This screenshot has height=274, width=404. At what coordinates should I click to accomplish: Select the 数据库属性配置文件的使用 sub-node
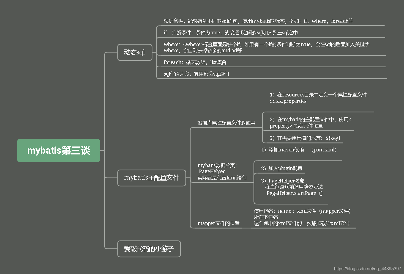pos(226,123)
